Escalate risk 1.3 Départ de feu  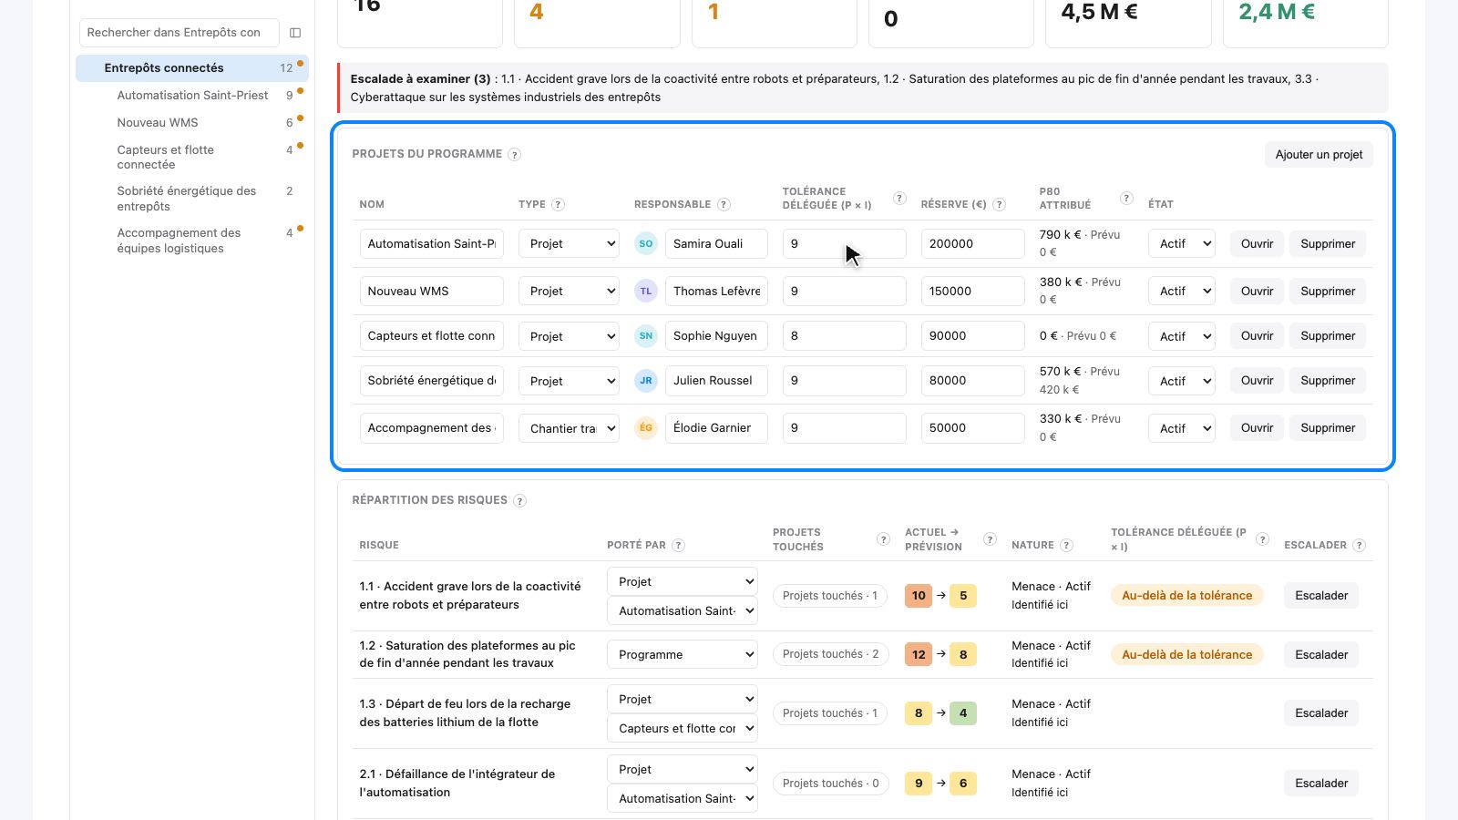(x=1321, y=713)
